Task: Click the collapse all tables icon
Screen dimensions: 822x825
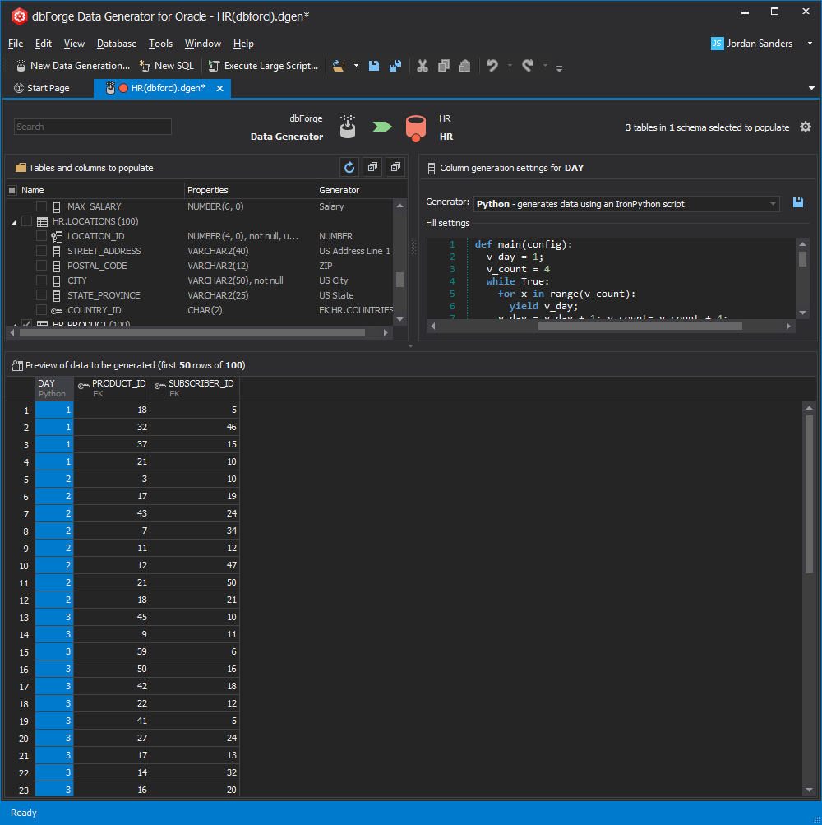Action: [x=395, y=167]
